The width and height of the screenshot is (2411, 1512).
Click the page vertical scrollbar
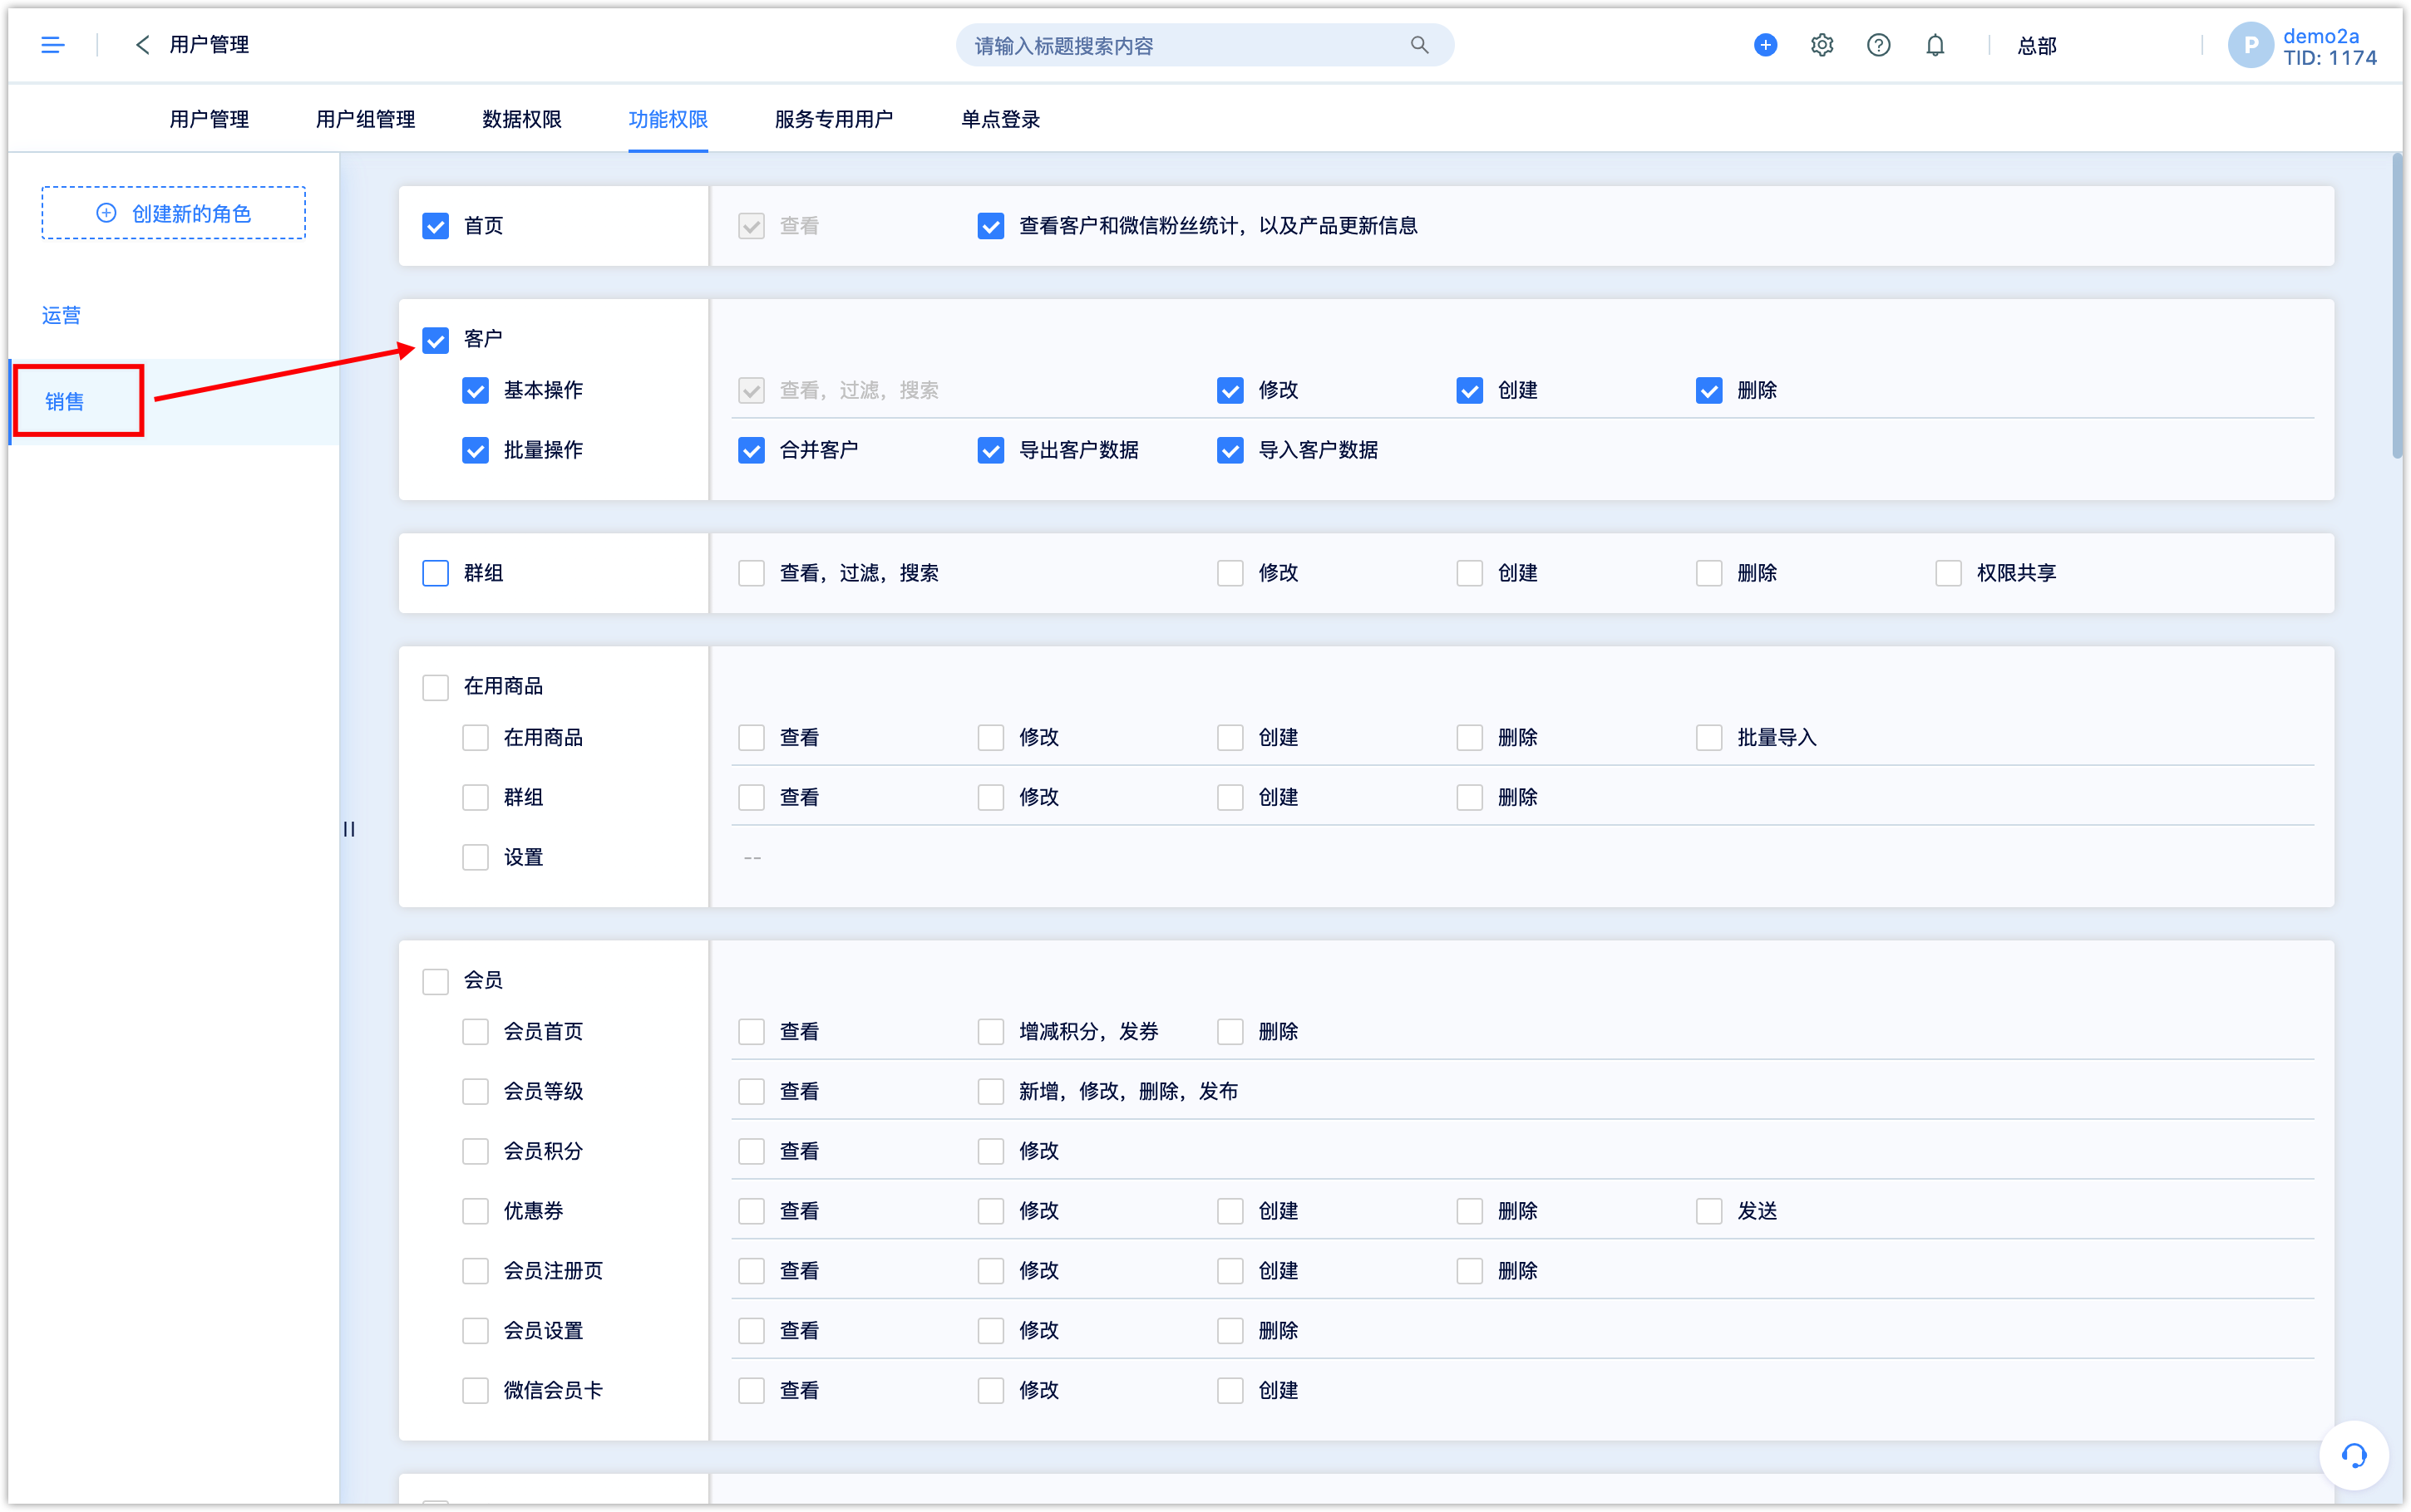click(2396, 306)
